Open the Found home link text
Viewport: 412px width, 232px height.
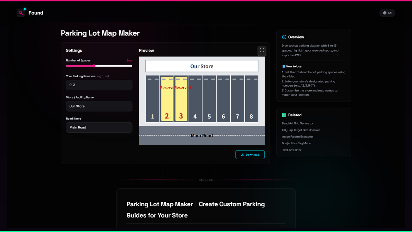click(36, 13)
